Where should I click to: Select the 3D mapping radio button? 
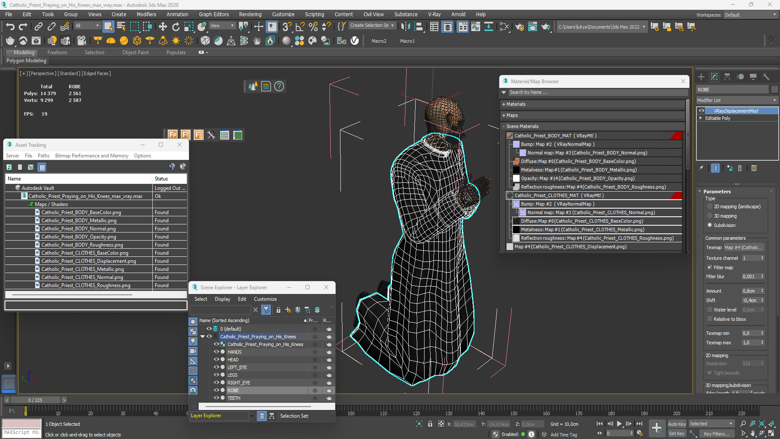710,216
